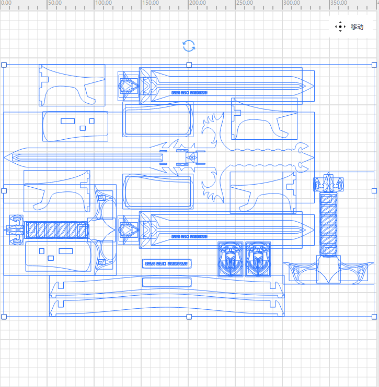This screenshot has width=379, height=387.
Task: Activate the 移动 move tool label
Action: pyautogui.click(x=357, y=27)
